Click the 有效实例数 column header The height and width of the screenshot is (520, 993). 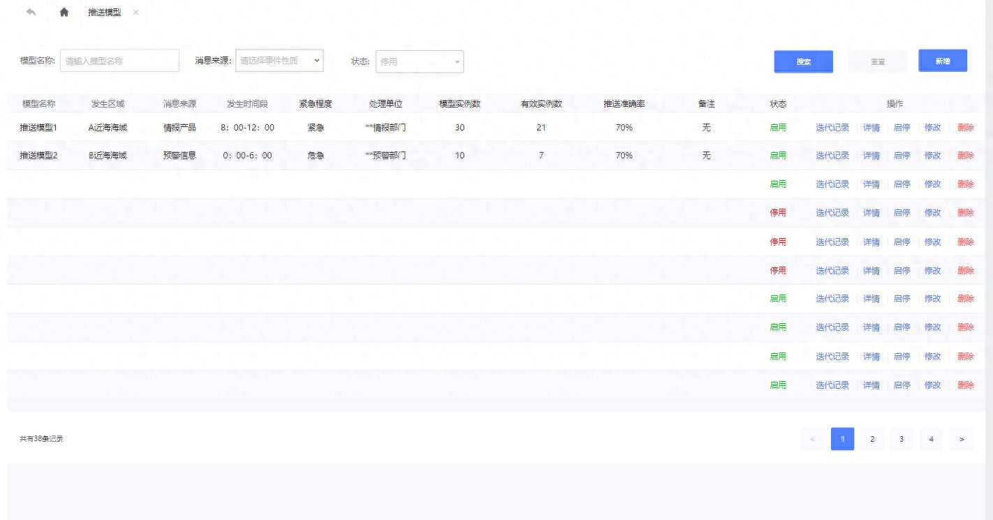(541, 104)
